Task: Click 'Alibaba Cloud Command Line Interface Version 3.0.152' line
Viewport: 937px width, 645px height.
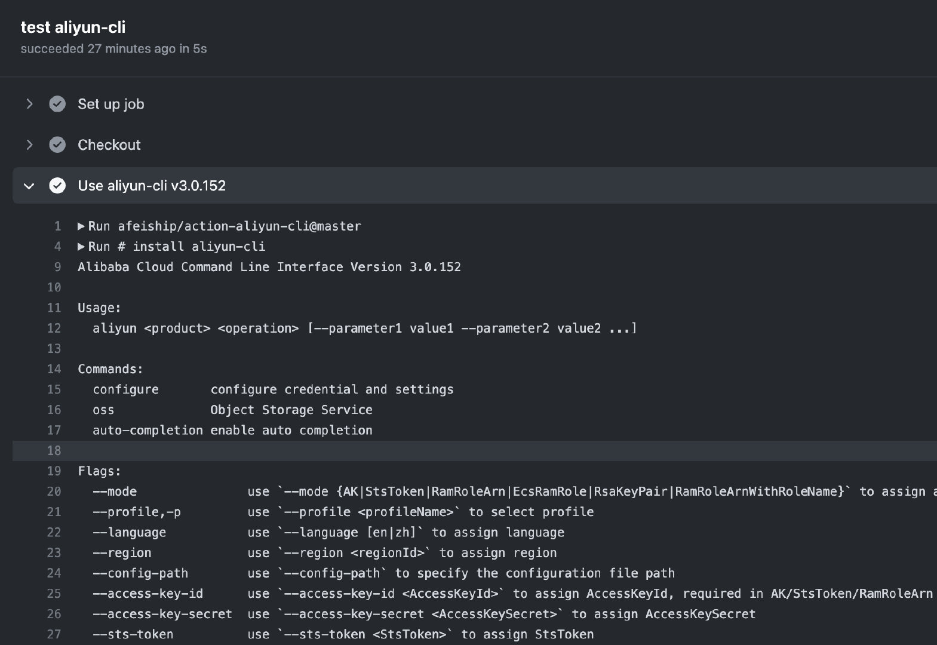Action: click(269, 267)
